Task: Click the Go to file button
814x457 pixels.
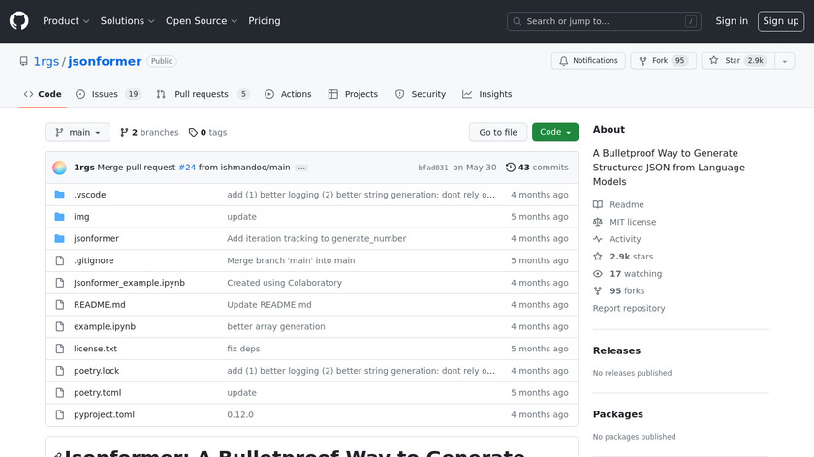Action: 498,133
